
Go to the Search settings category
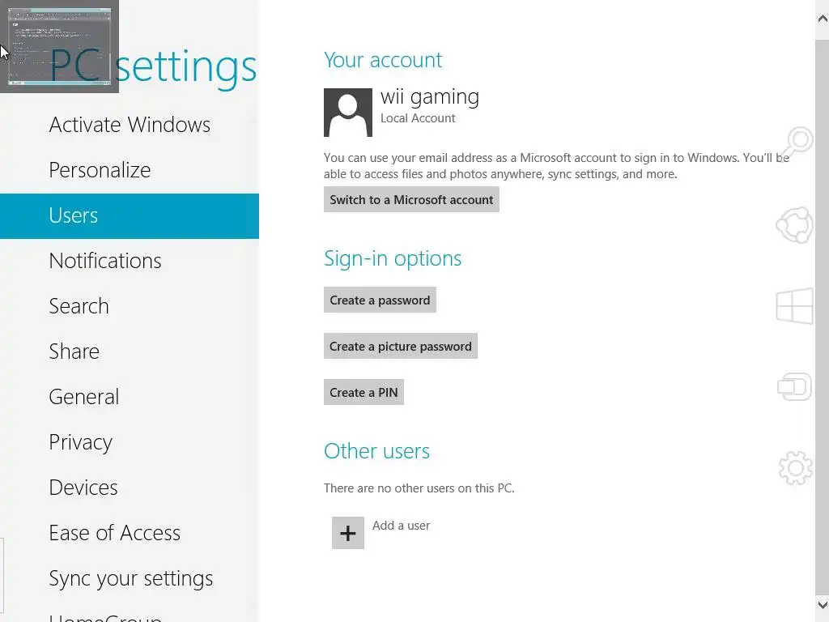130,306
